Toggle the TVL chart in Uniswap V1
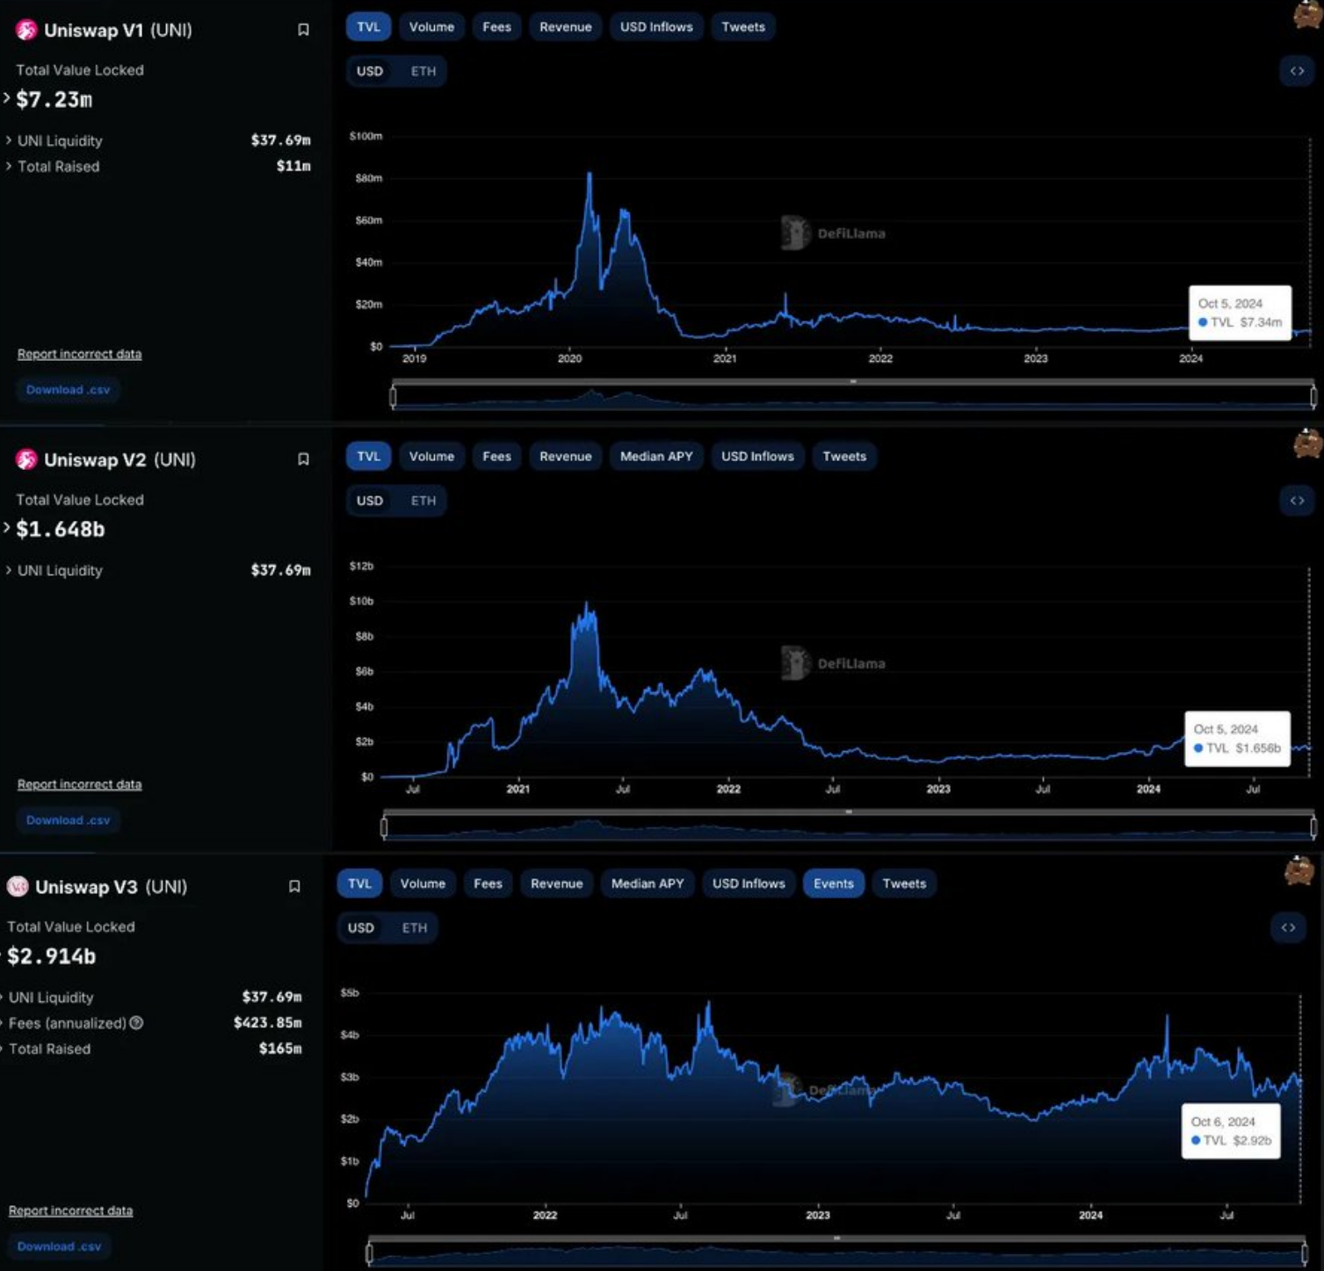This screenshot has width=1324, height=1271. tap(368, 27)
